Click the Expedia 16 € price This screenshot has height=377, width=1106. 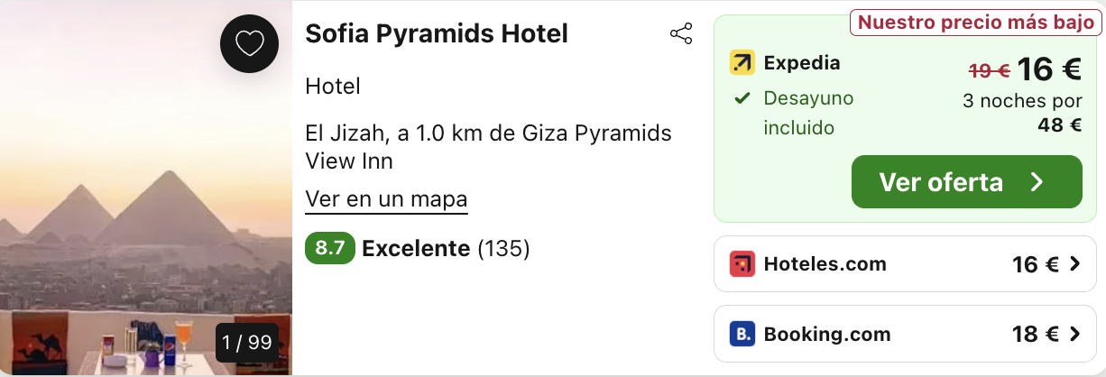[1049, 69]
